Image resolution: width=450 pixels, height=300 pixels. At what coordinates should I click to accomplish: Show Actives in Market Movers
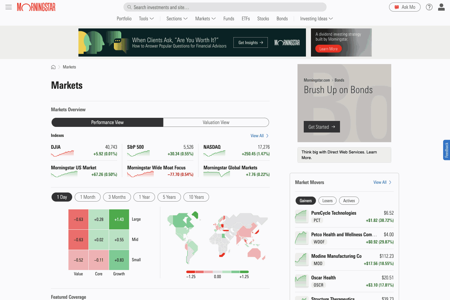[349, 201]
